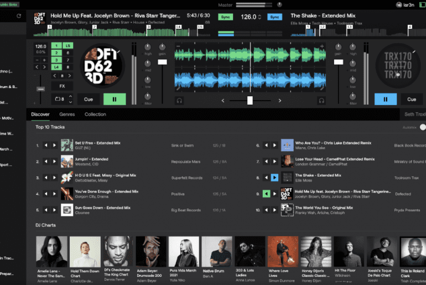Set hot cue 7 on left deck
This screenshot has width=426, height=285.
tap(68, 60)
